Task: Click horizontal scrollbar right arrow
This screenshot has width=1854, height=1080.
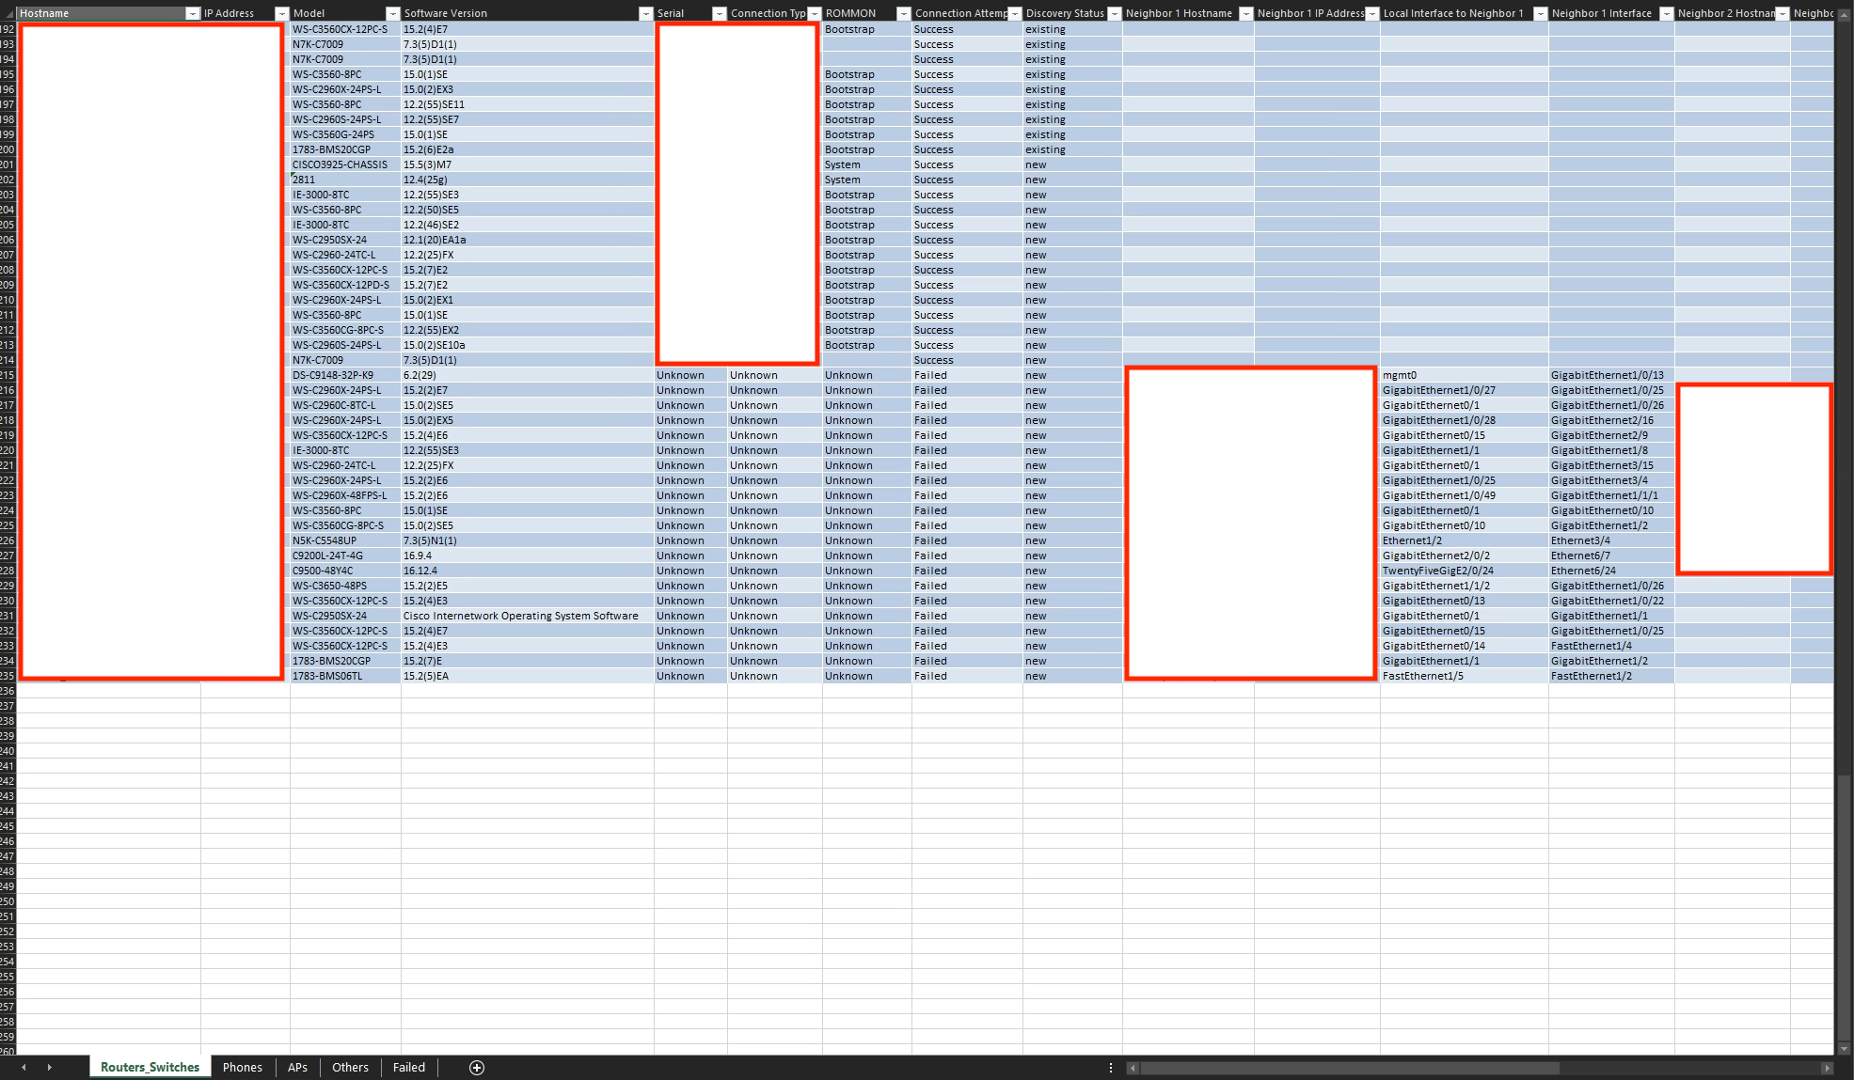Action: click(x=1827, y=1068)
